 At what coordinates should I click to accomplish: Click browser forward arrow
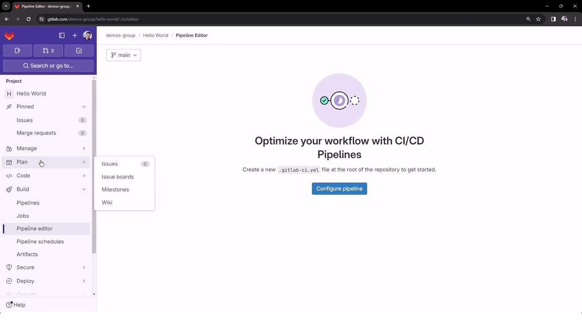pyautogui.click(x=18, y=19)
